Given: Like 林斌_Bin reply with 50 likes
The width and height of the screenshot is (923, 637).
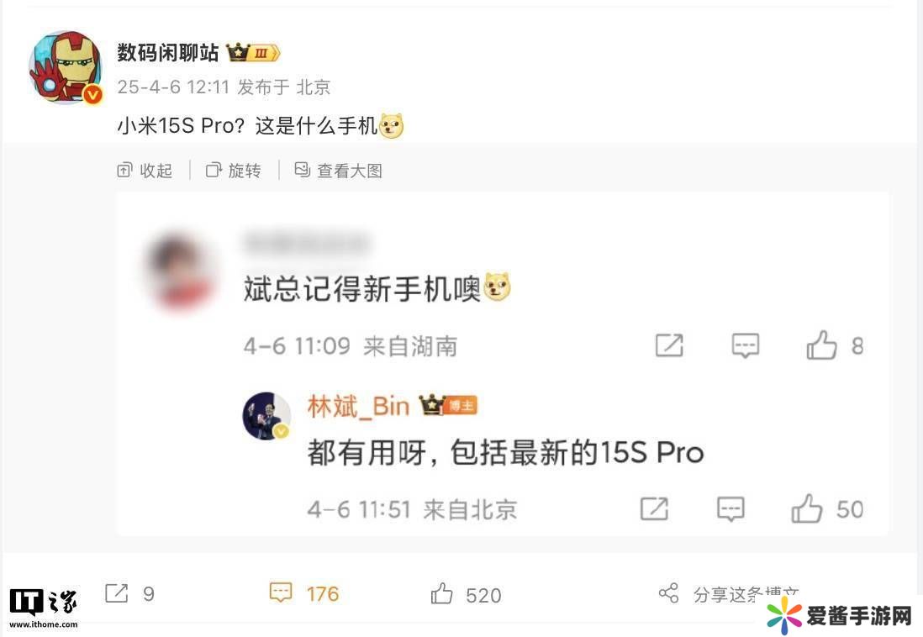Looking at the screenshot, I should point(827,509).
